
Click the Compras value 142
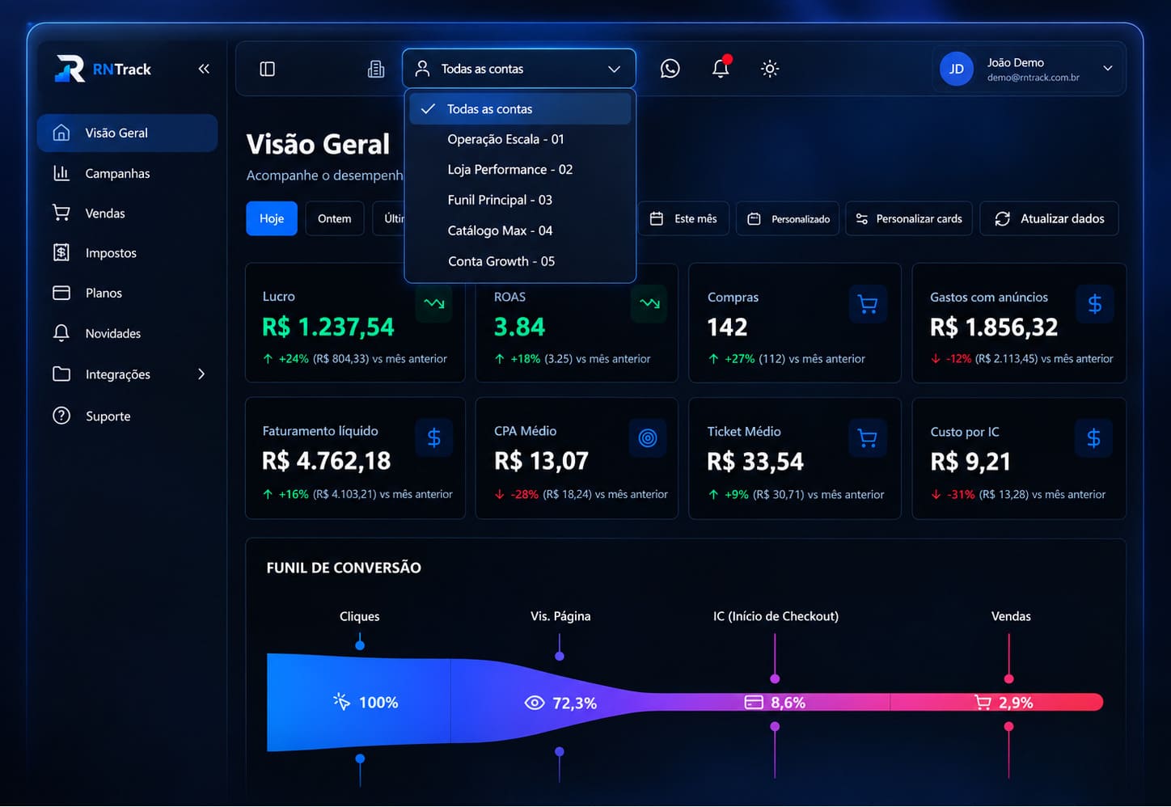tap(728, 327)
